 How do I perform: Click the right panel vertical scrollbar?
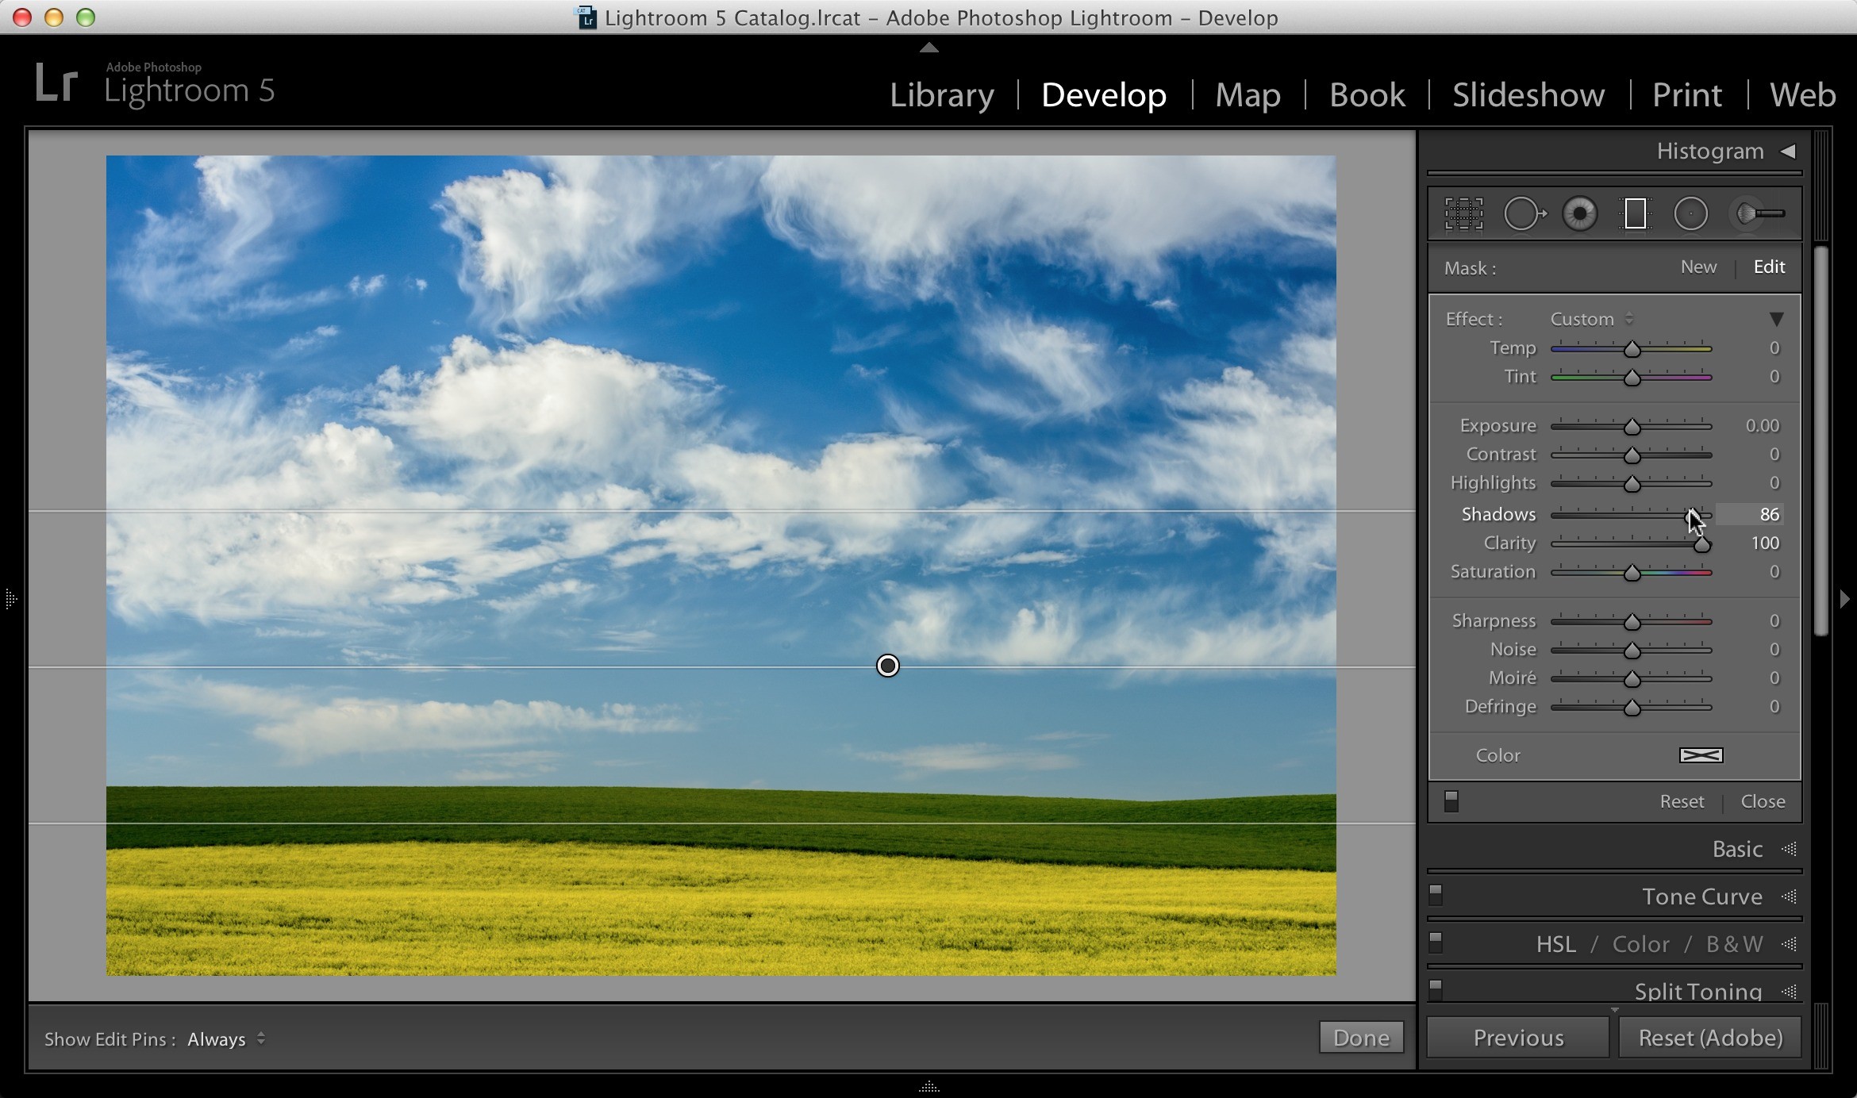pos(1821,440)
